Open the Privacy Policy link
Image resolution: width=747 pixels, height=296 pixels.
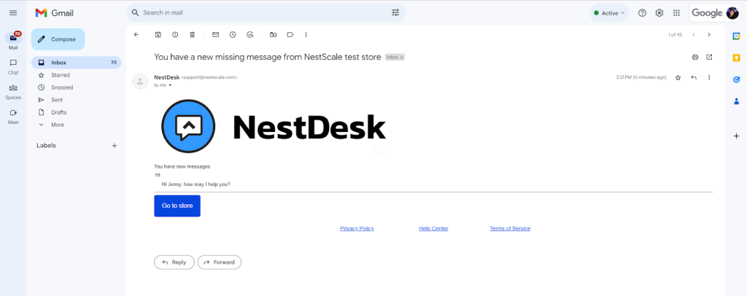357,228
